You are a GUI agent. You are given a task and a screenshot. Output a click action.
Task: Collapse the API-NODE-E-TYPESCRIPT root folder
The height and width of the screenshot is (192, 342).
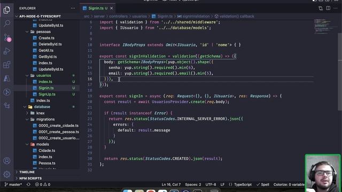coord(40,17)
